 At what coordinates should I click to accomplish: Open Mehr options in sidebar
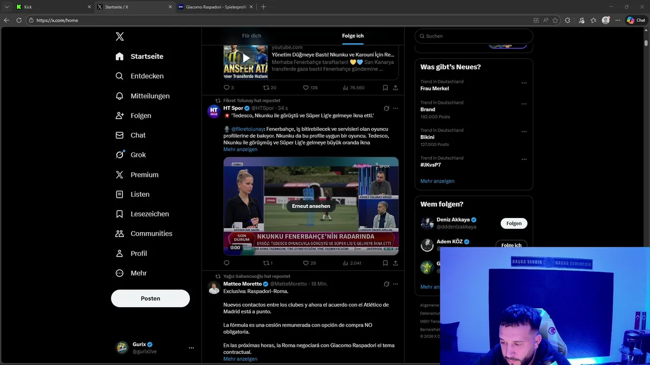[x=131, y=273]
